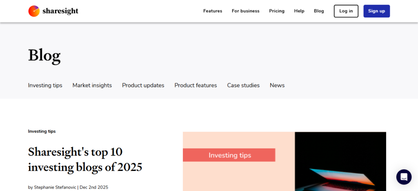Show Product updates posts
Screen dimensions: 418x191
(143, 85)
